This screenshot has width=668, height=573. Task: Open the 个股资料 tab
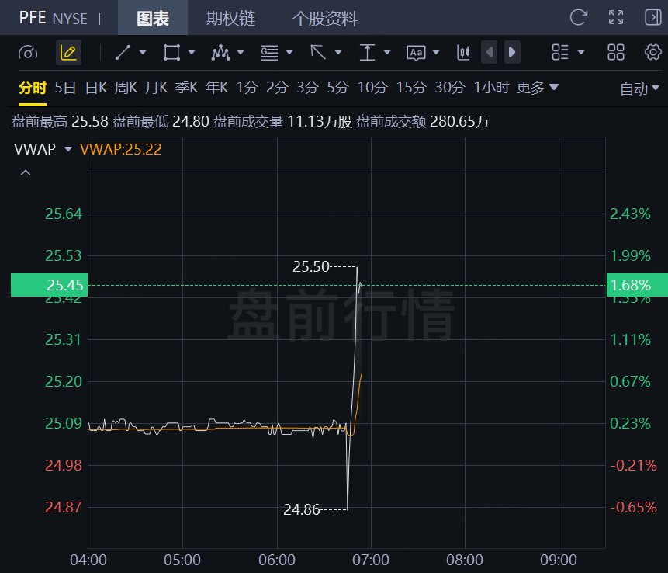[x=324, y=18]
